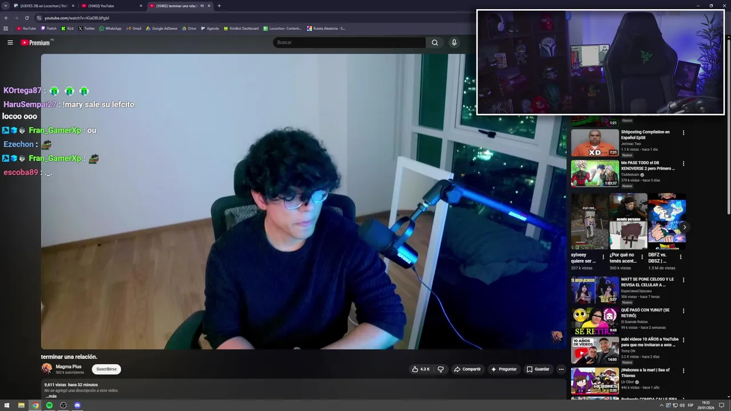
Task: Open options for '¿Por qué no tenés acento' short
Action: point(641,257)
